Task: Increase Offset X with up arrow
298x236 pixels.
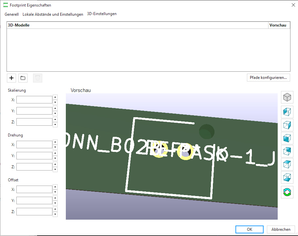Action: [55, 187]
